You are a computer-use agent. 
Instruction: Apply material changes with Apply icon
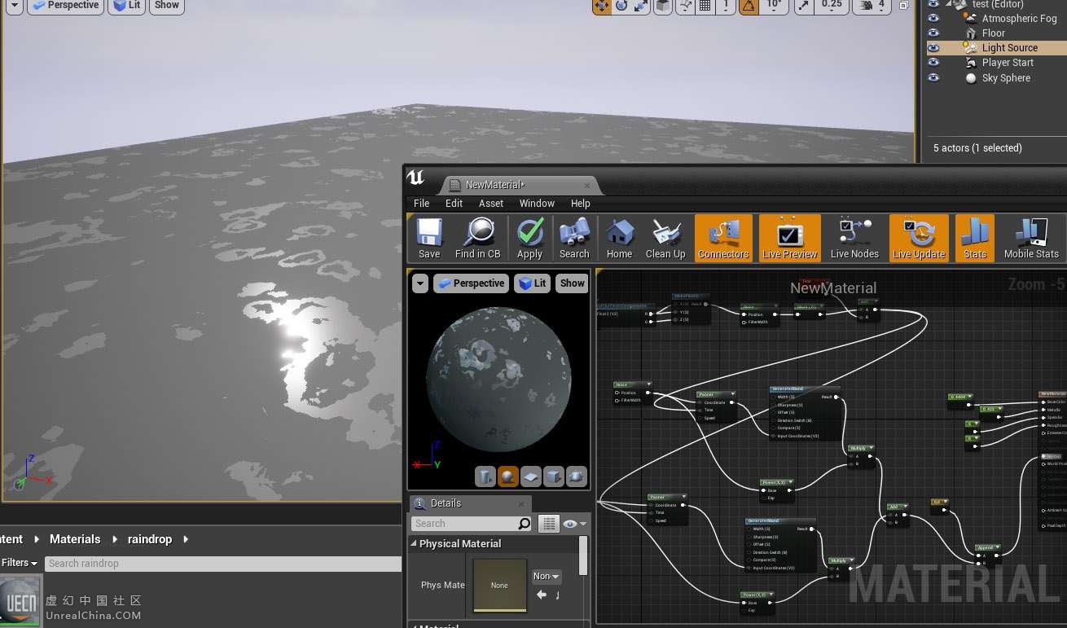(x=529, y=238)
